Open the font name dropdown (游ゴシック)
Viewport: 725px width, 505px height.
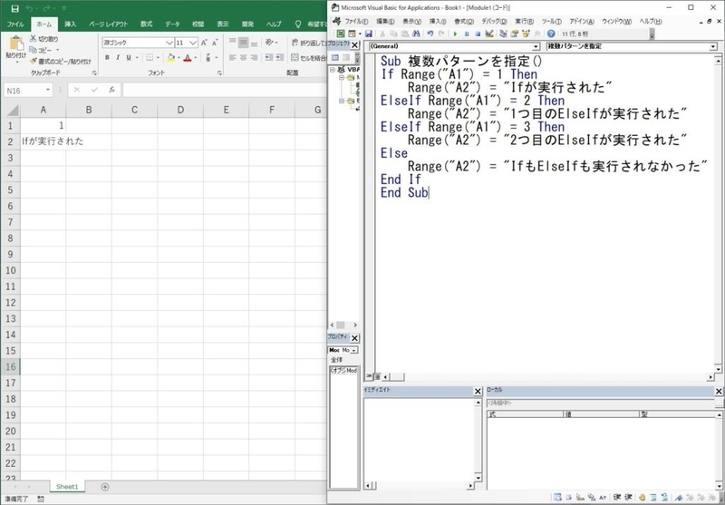pyautogui.click(x=169, y=43)
